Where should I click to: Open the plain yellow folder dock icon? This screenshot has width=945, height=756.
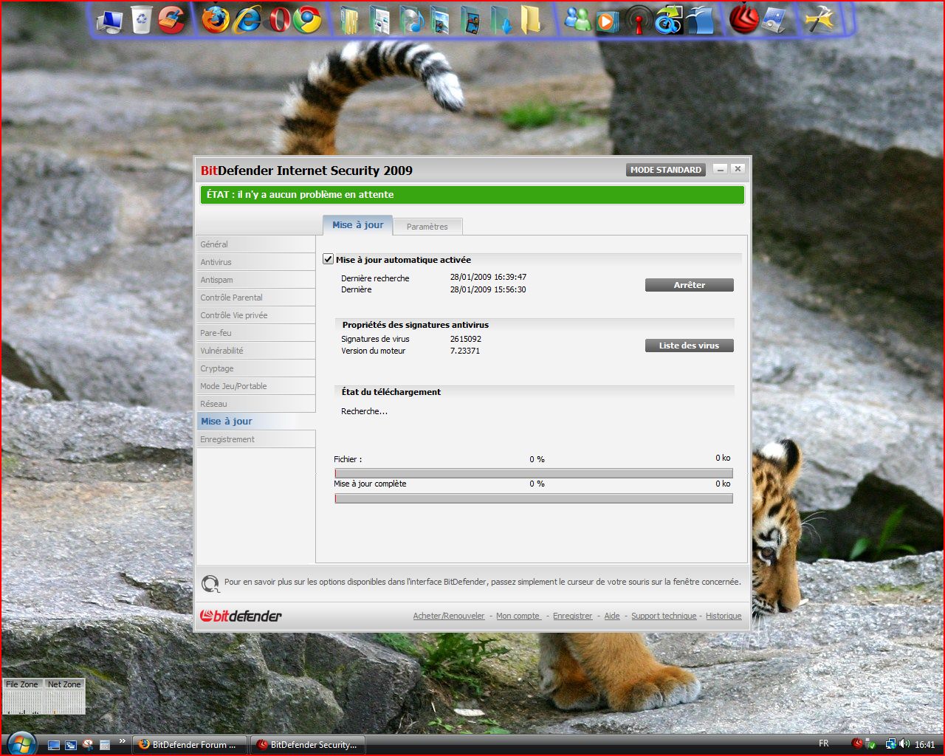click(530, 20)
